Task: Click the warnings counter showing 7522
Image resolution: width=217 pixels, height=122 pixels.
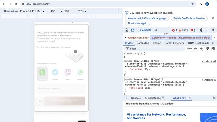Action: tap(183, 30)
